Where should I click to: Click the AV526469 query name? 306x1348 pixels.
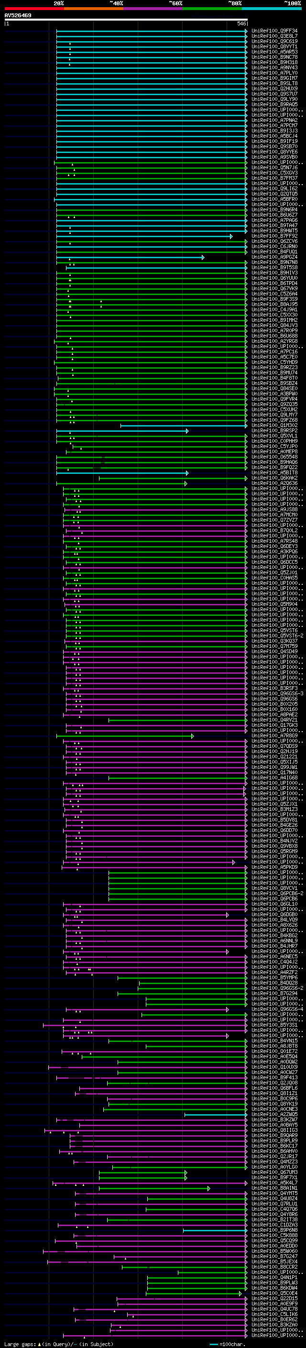[x=18, y=16]
